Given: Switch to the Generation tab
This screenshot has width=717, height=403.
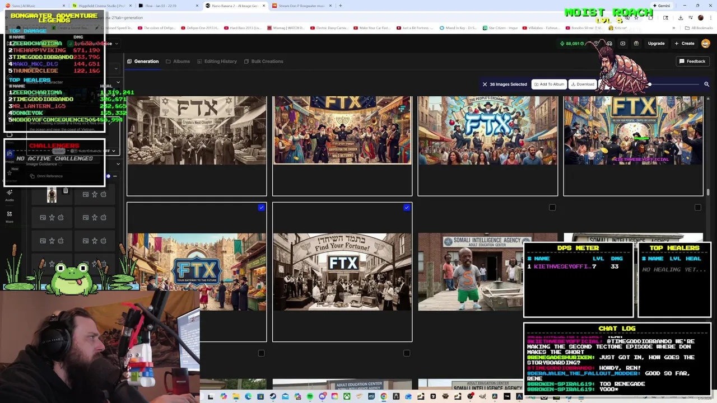Looking at the screenshot, I should (143, 61).
